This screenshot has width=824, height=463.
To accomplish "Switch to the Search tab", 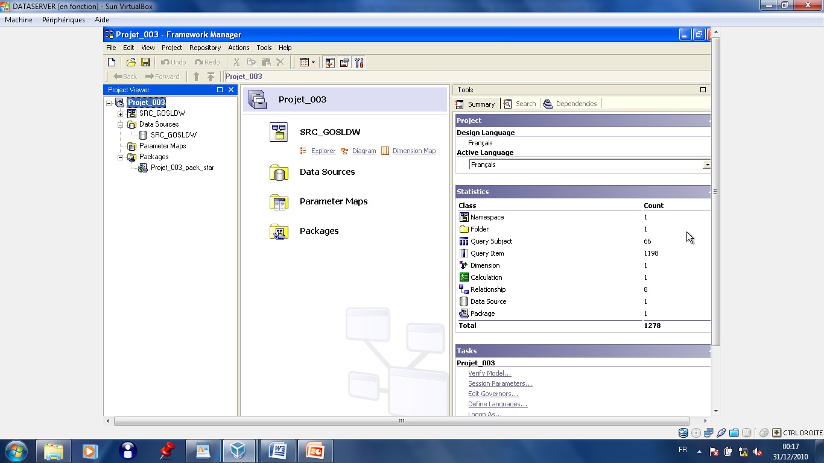I will tap(520, 104).
